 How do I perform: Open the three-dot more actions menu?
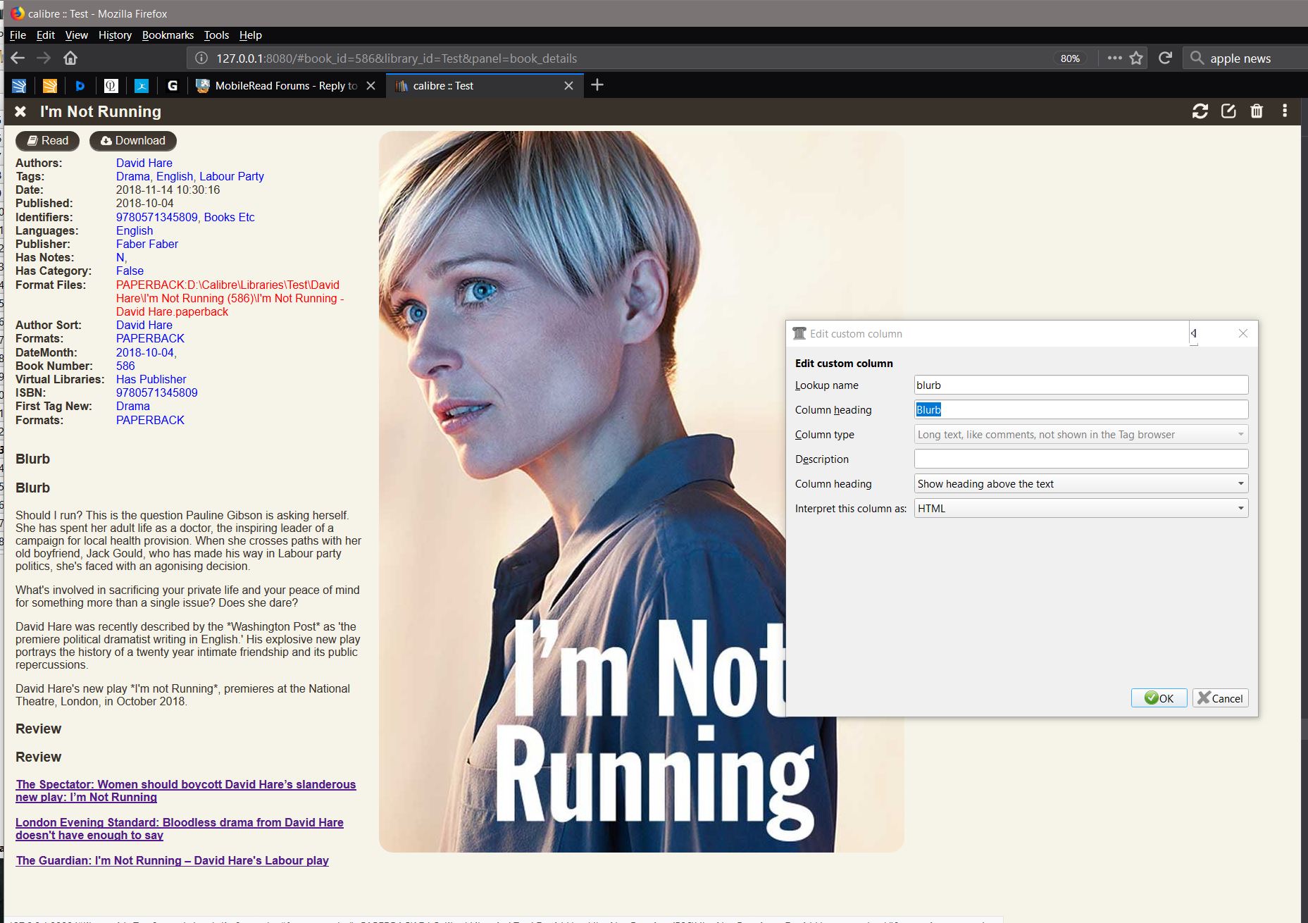(x=1285, y=111)
